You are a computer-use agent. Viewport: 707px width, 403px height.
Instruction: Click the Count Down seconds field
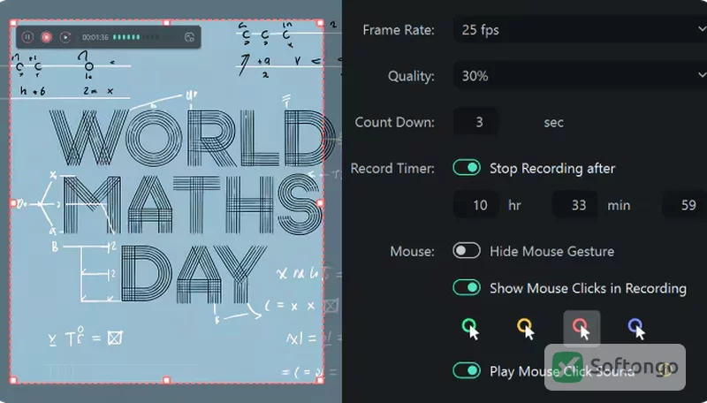pos(476,122)
